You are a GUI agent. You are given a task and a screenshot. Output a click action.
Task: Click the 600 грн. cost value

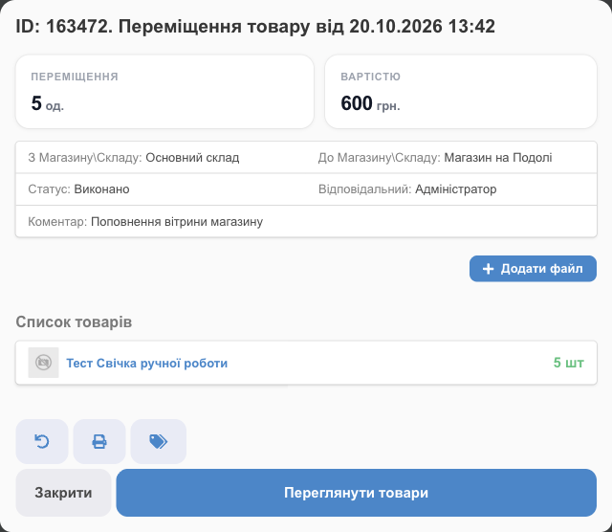(370, 103)
